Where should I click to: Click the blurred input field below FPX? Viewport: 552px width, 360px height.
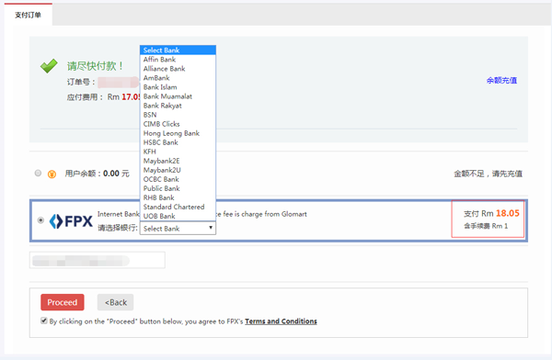(x=98, y=261)
